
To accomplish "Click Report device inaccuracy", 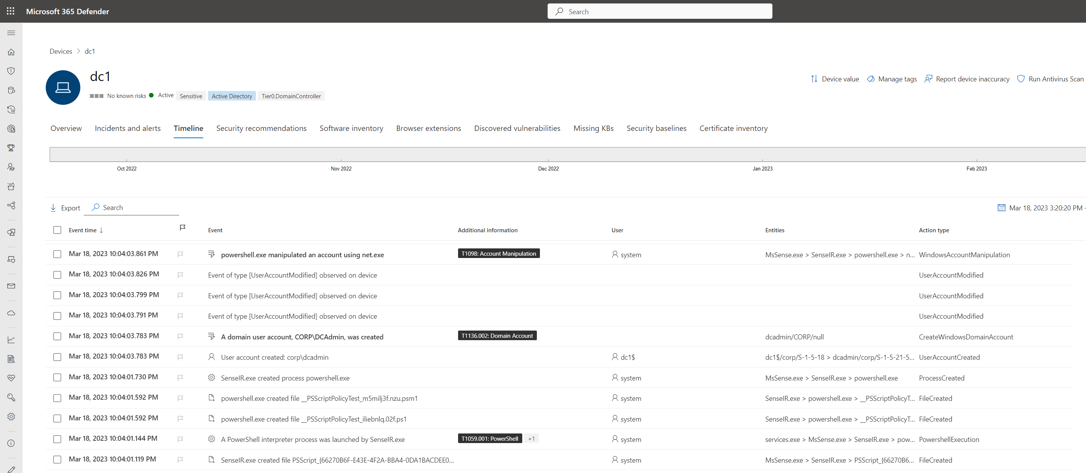I will pyautogui.click(x=967, y=79).
